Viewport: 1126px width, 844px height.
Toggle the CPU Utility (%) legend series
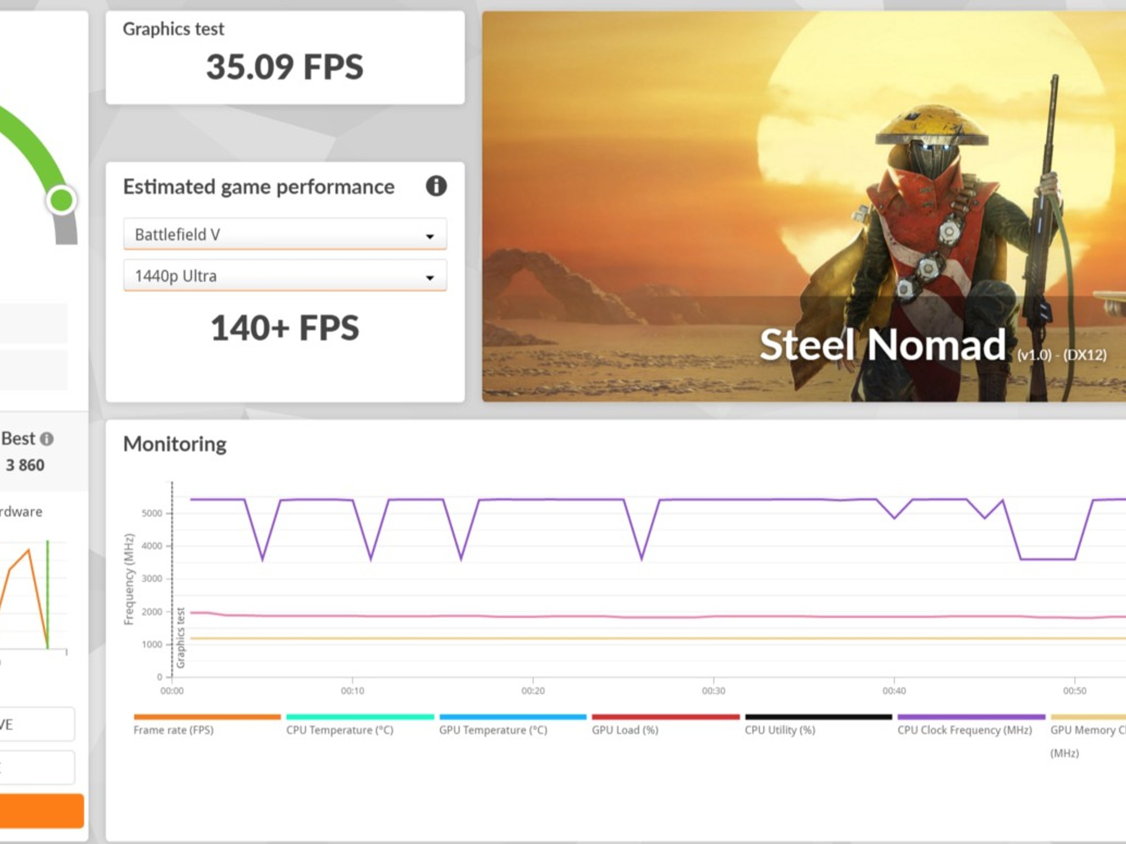pyautogui.click(x=819, y=725)
